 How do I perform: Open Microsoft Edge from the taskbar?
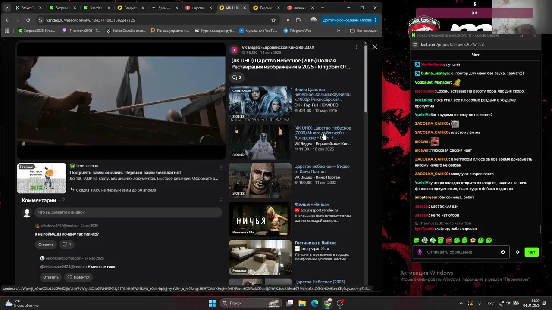[x=315, y=303]
